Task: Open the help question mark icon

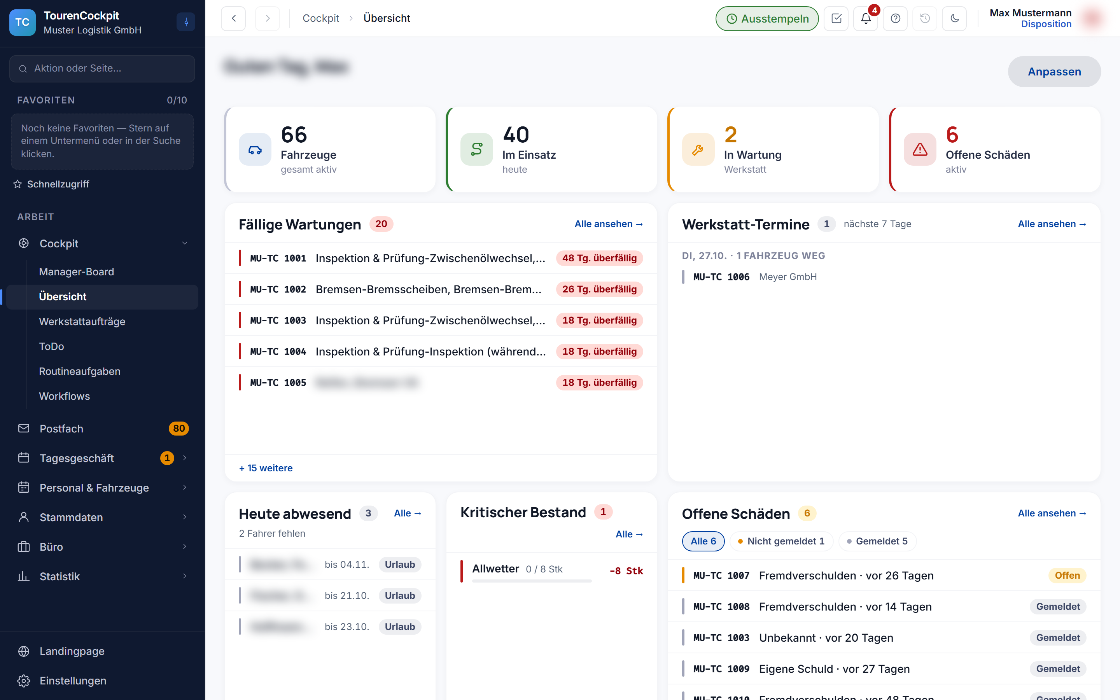Action: tap(896, 19)
